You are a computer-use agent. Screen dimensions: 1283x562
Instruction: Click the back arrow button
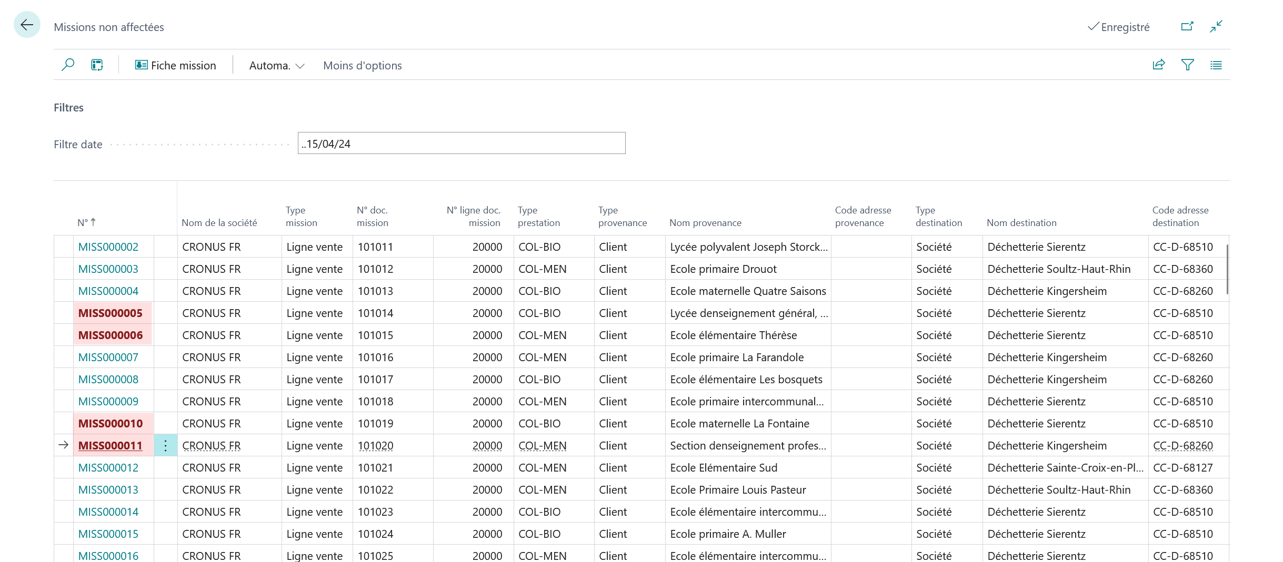pos(27,25)
